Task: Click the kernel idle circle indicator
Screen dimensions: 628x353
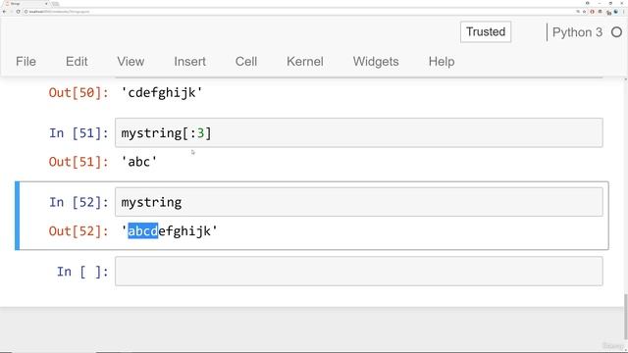Action: pyautogui.click(x=617, y=32)
